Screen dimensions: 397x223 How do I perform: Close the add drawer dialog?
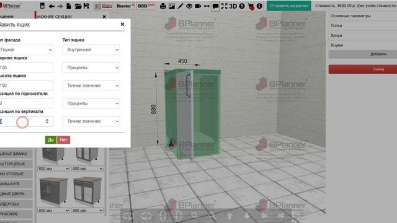122,24
